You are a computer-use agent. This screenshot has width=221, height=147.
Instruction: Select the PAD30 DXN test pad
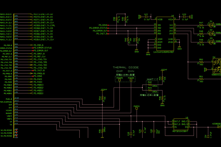coord(131,80)
